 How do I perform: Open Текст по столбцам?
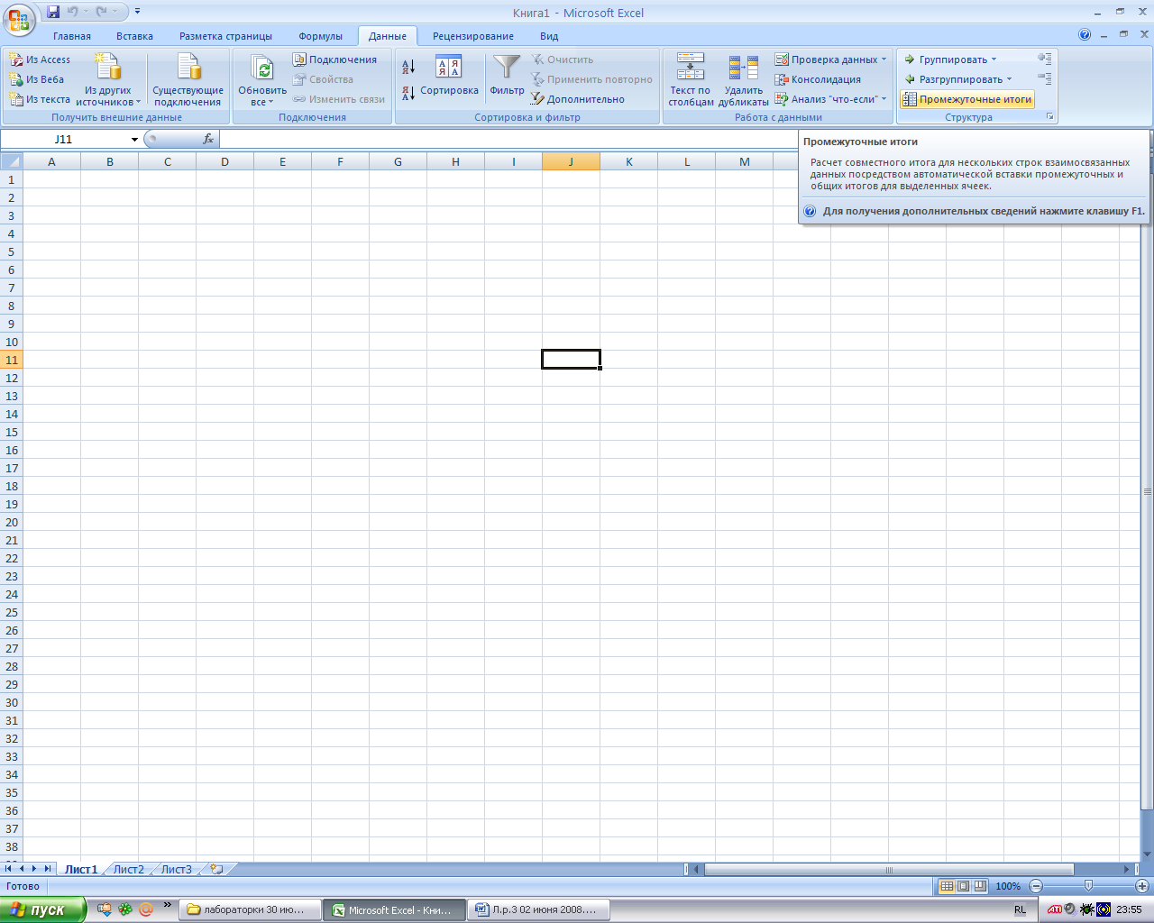[x=691, y=79]
